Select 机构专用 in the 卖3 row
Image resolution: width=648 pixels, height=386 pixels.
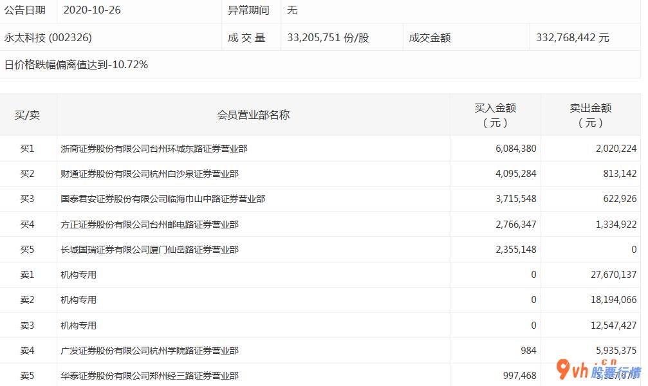tap(79, 326)
